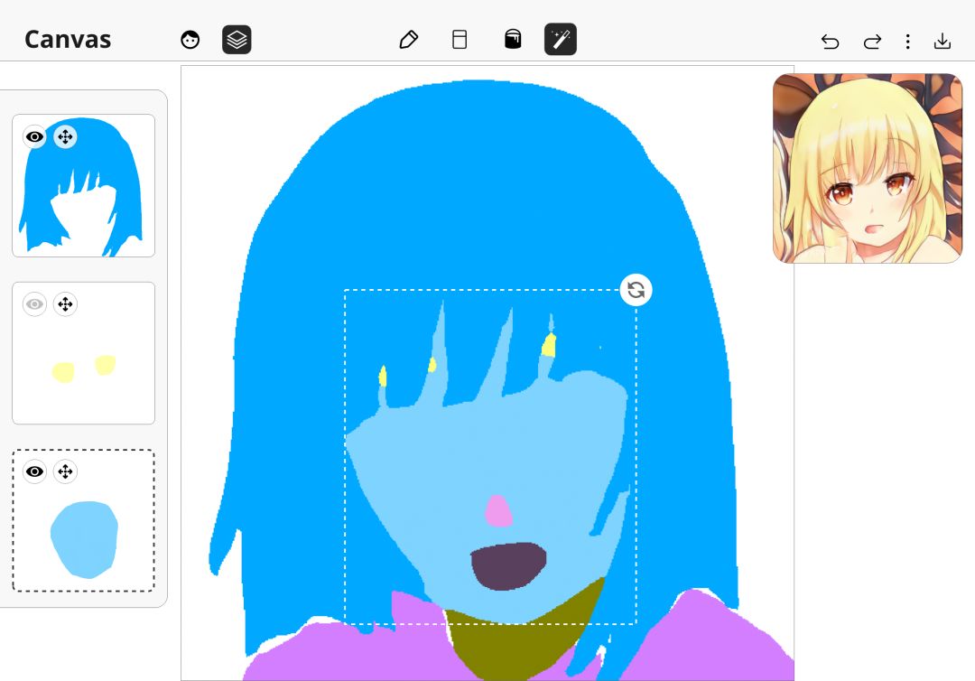The height and width of the screenshot is (681, 975).
Task: Select the pencil drawing tool
Action: (x=408, y=40)
